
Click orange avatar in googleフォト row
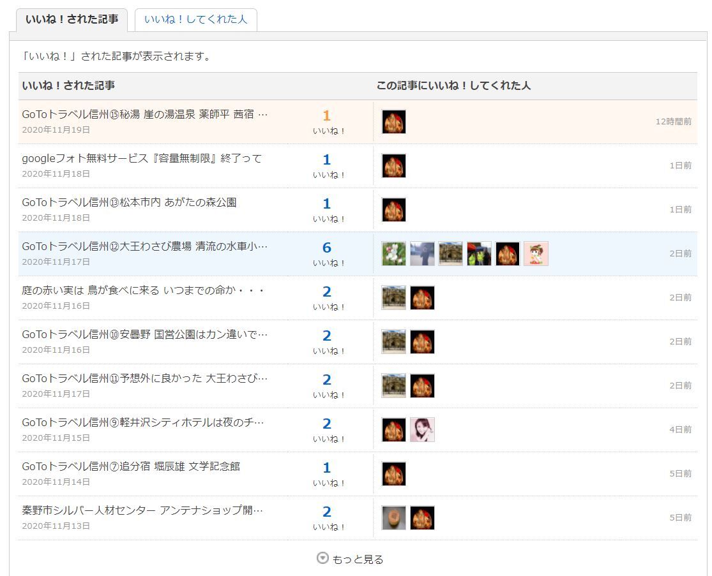pyautogui.click(x=394, y=166)
